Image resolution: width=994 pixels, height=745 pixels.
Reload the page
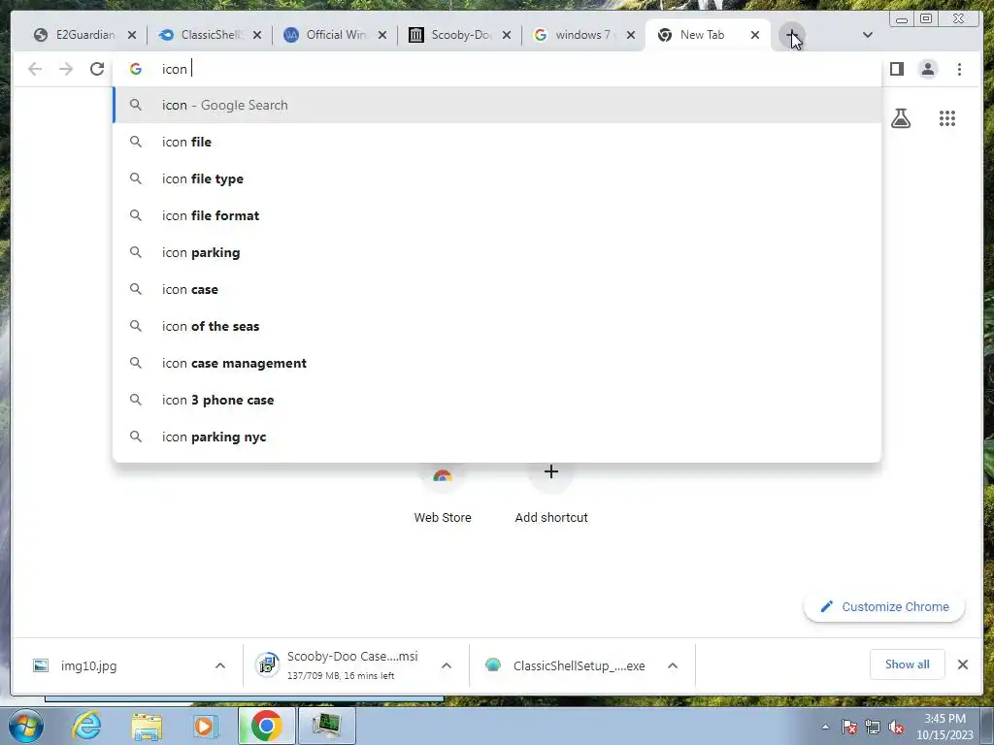[x=97, y=69]
